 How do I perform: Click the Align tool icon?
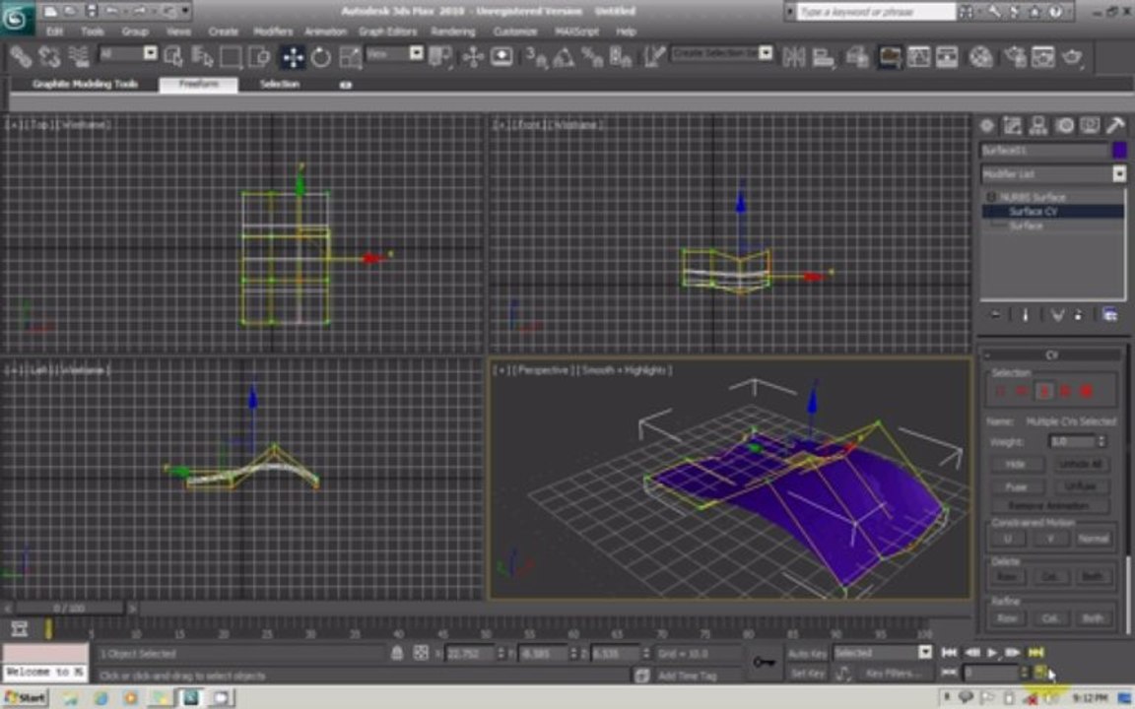pyautogui.click(x=823, y=56)
